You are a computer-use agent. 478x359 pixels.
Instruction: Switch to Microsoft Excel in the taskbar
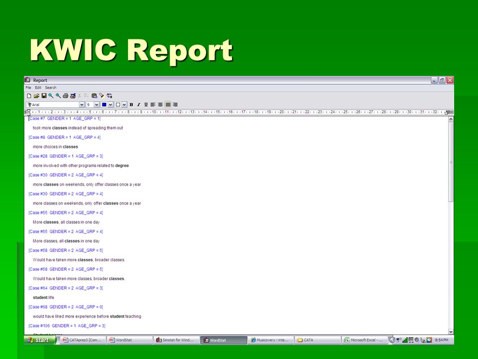coord(364,340)
